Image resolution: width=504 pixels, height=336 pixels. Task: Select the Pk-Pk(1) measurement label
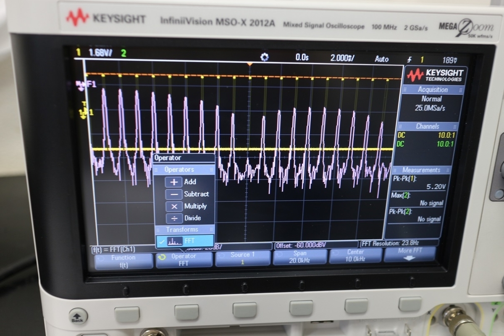tap(404, 178)
